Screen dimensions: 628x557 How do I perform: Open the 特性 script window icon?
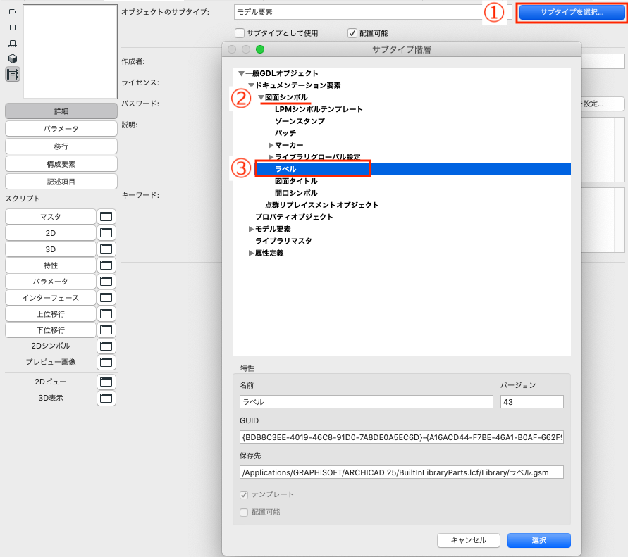click(106, 265)
